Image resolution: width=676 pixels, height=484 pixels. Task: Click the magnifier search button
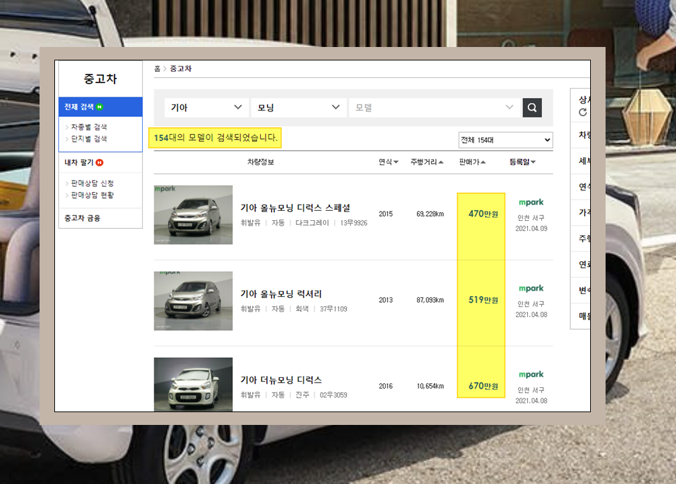[x=532, y=107]
